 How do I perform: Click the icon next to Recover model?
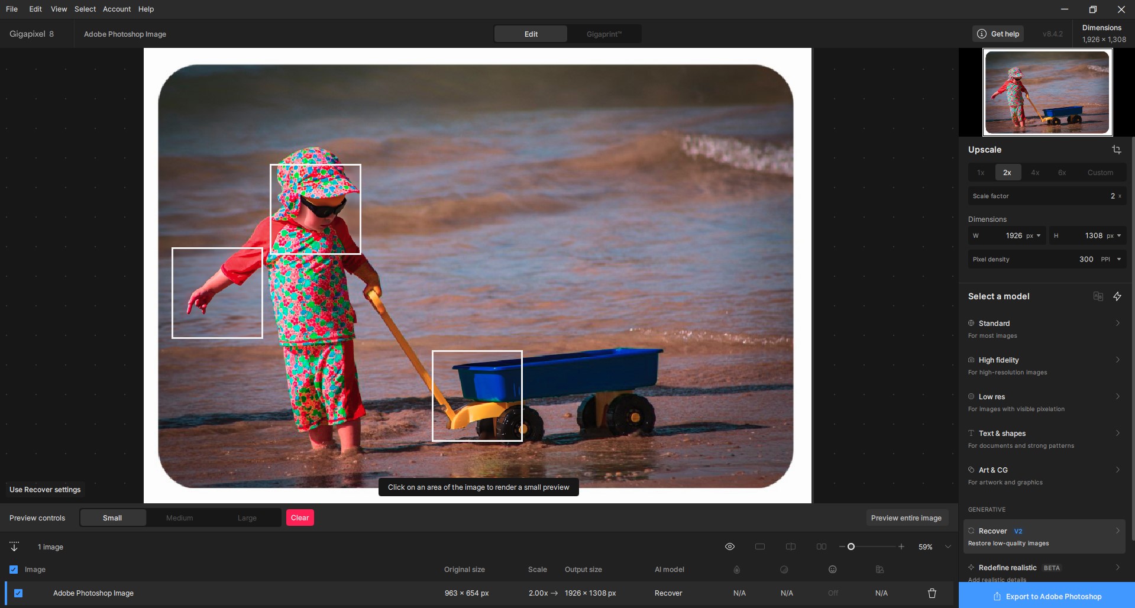(x=971, y=531)
